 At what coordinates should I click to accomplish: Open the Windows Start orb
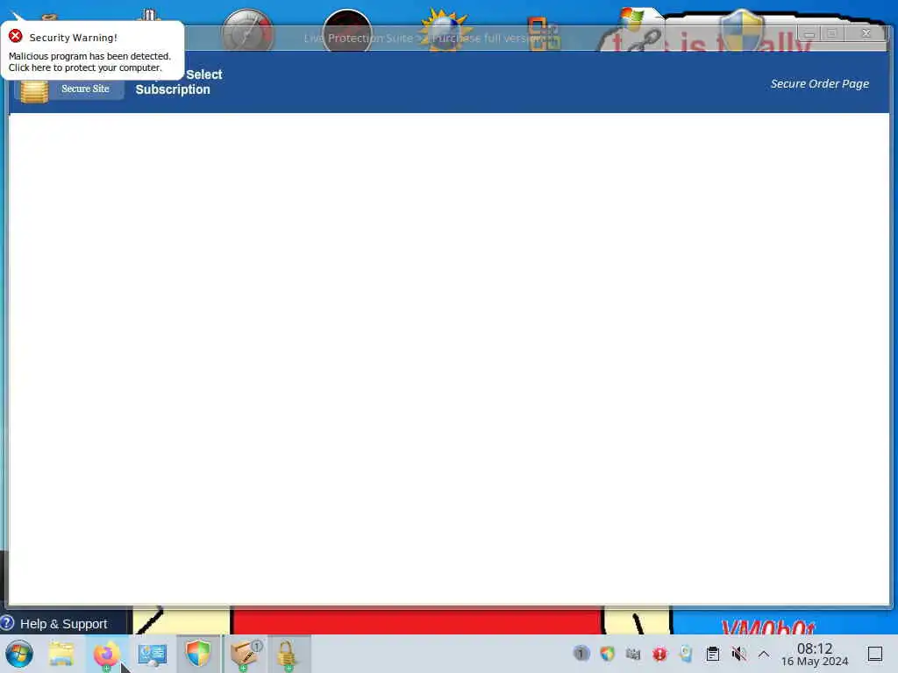pyautogui.click(x=19, y=654)
